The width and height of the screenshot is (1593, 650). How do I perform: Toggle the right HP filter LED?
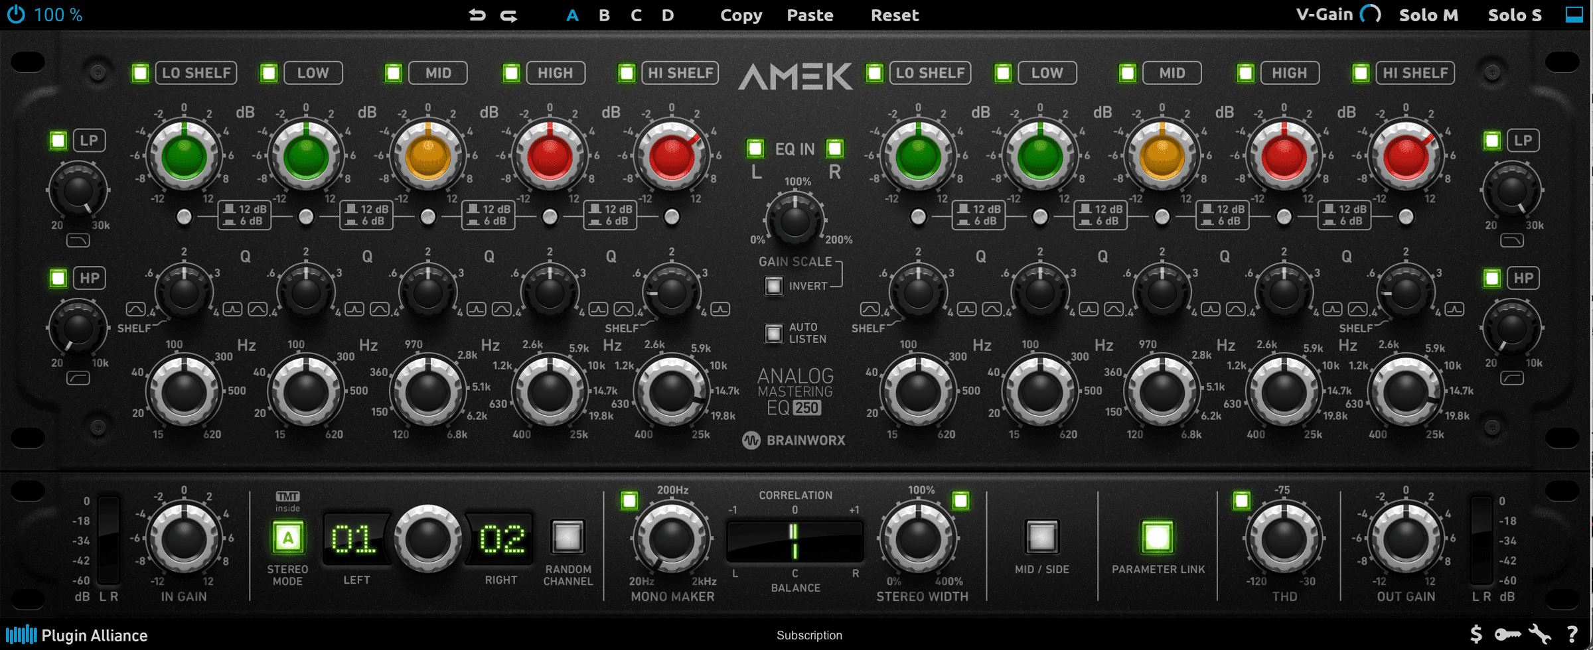(x=1492, y=278)
